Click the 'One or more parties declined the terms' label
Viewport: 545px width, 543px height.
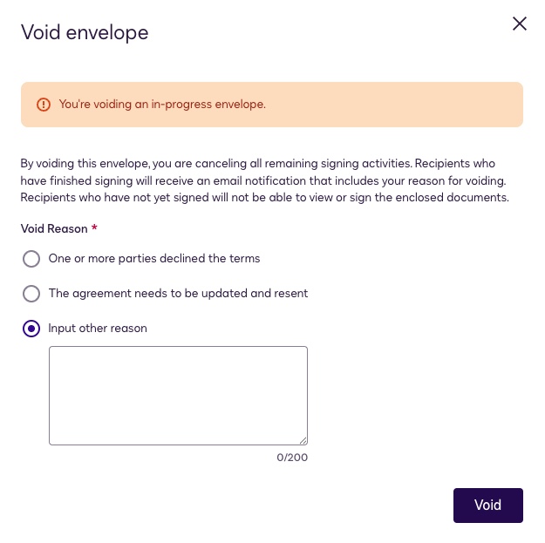pos(154,259)
